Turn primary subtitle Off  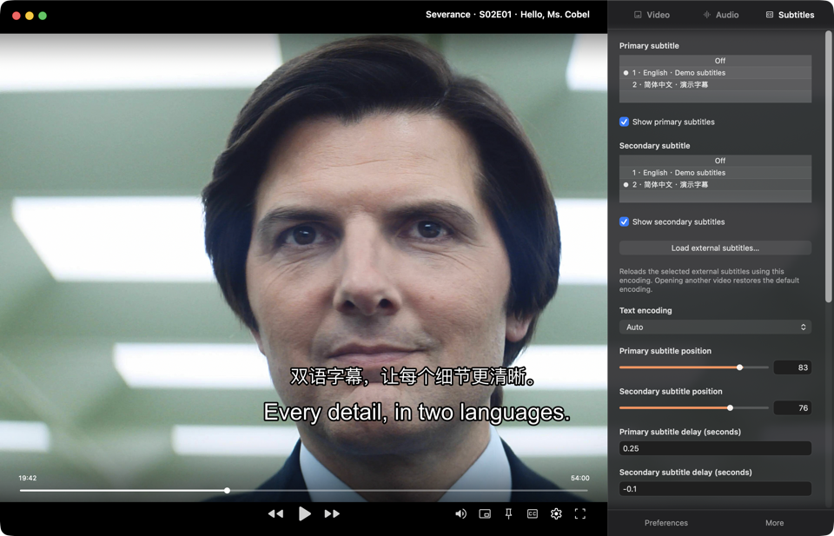pyautogui.click(x=715, y=61)
